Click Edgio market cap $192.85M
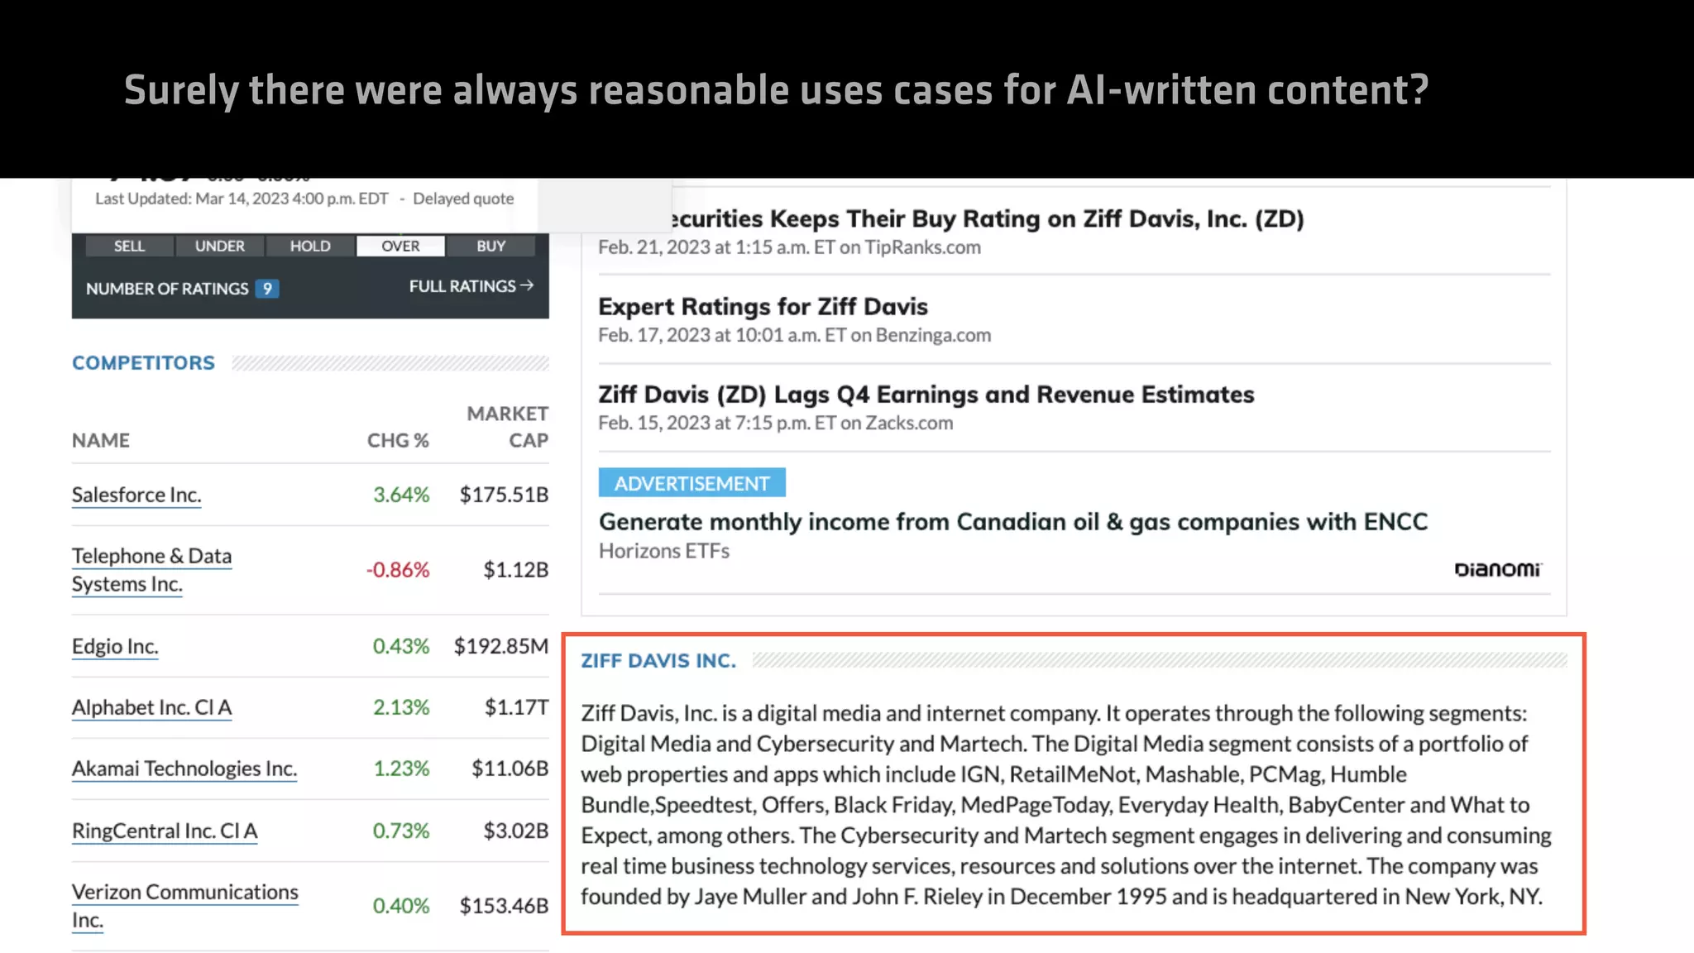Screen dimensions: 1694x953 [x=501, y=646]
